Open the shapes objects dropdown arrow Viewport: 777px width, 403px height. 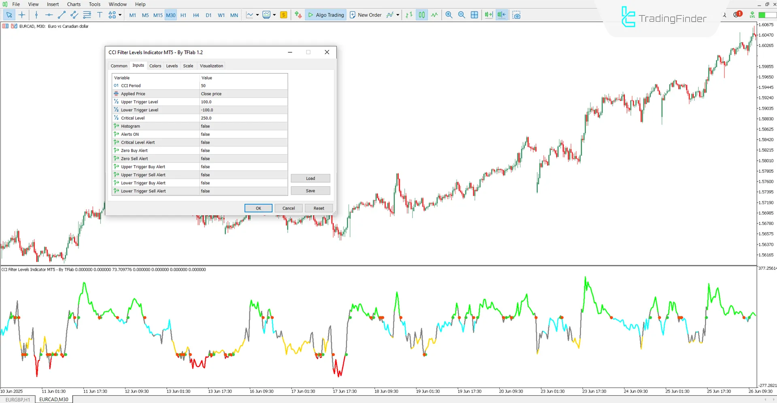pyautogui.click(x=120, y=15)
